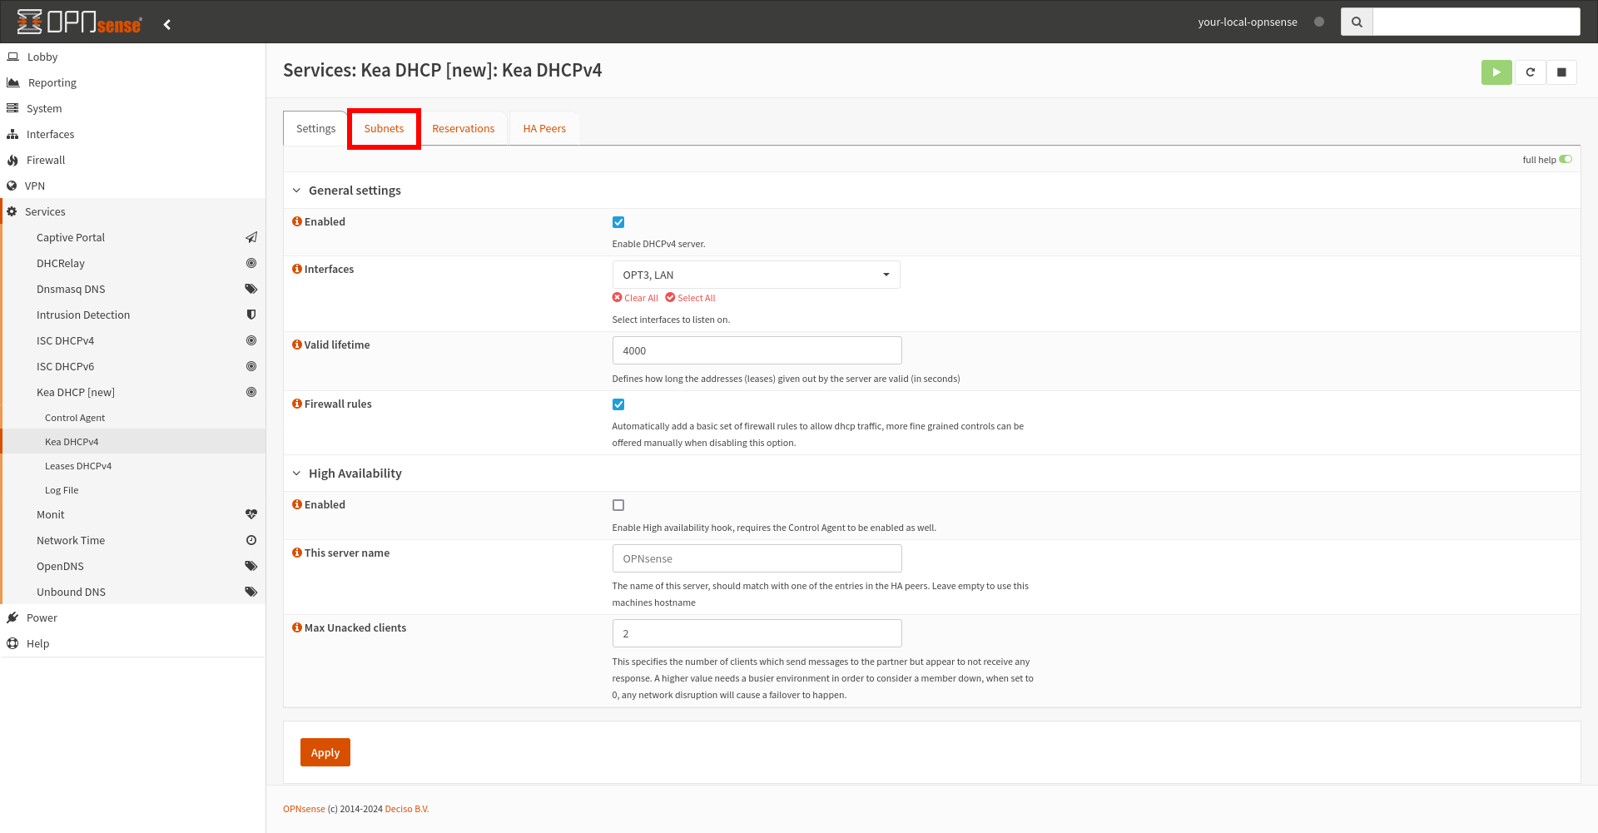Screen dimensions: 1598x833
Task: Expand the System menu
Action: click(x=133, y=108)
